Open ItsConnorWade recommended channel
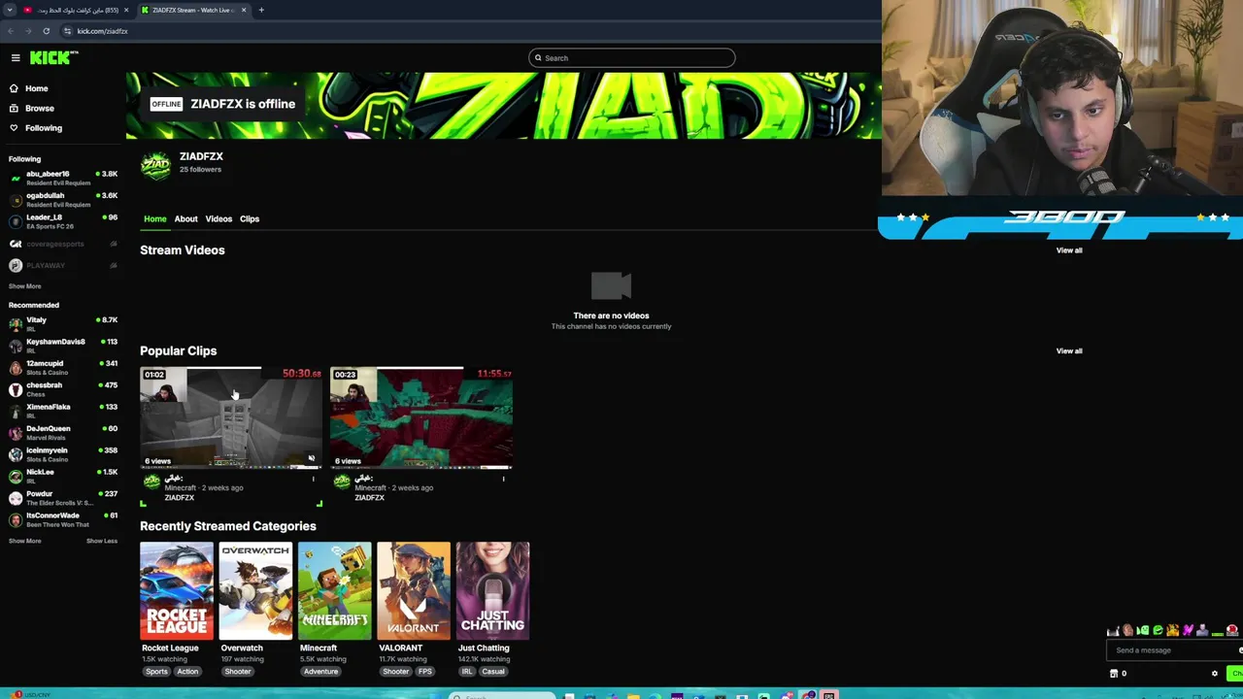1243x699 pixels. (x=63, y=519)
